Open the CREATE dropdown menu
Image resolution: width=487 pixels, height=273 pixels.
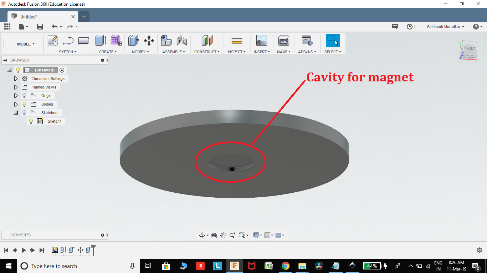108,52
